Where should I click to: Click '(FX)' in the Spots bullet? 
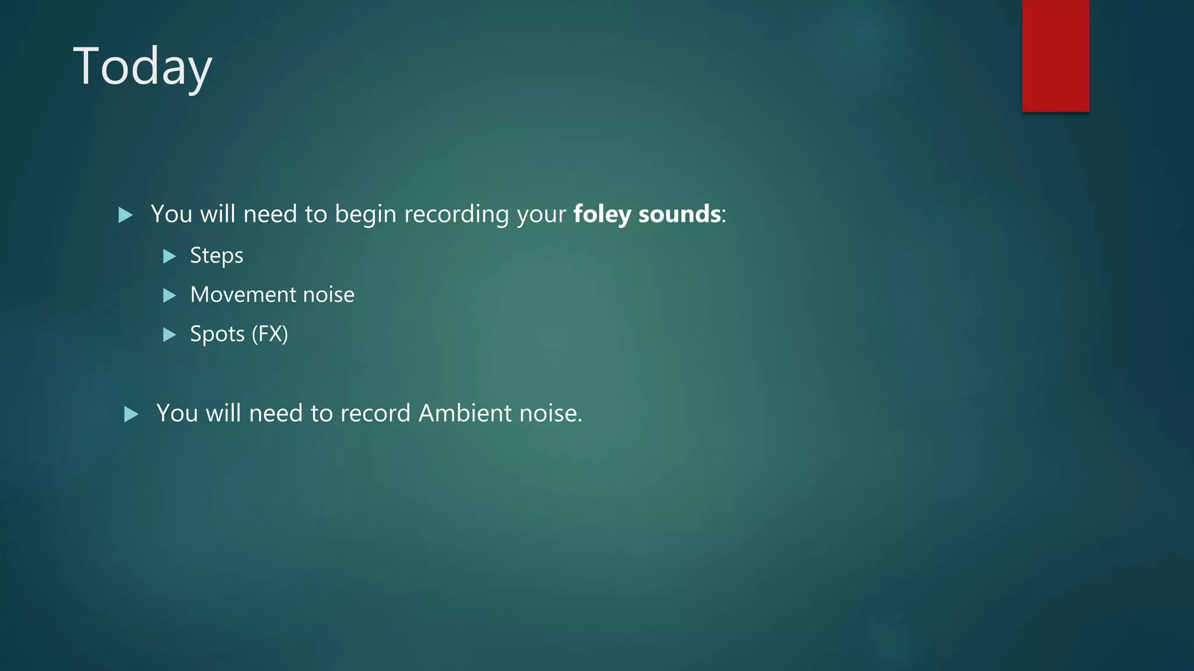270,334
